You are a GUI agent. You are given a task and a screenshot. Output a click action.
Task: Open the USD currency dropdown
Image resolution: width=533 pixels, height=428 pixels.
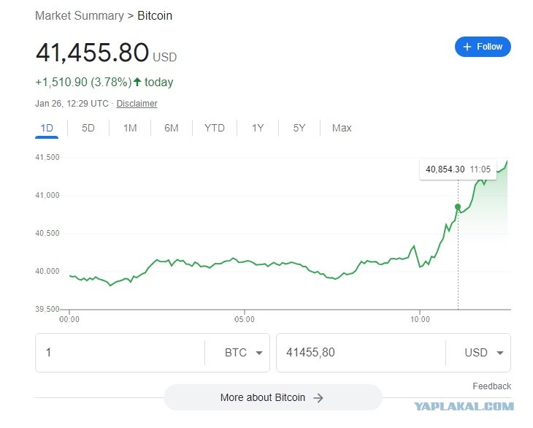pos(484,353)
